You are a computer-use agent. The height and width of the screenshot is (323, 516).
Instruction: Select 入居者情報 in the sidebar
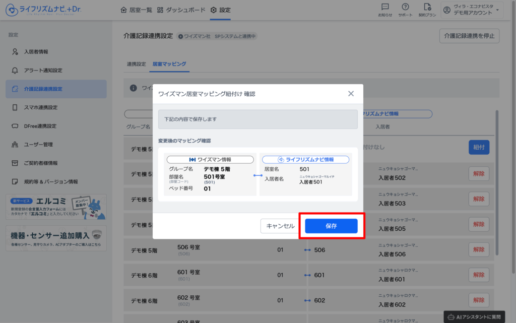point(36,51)
